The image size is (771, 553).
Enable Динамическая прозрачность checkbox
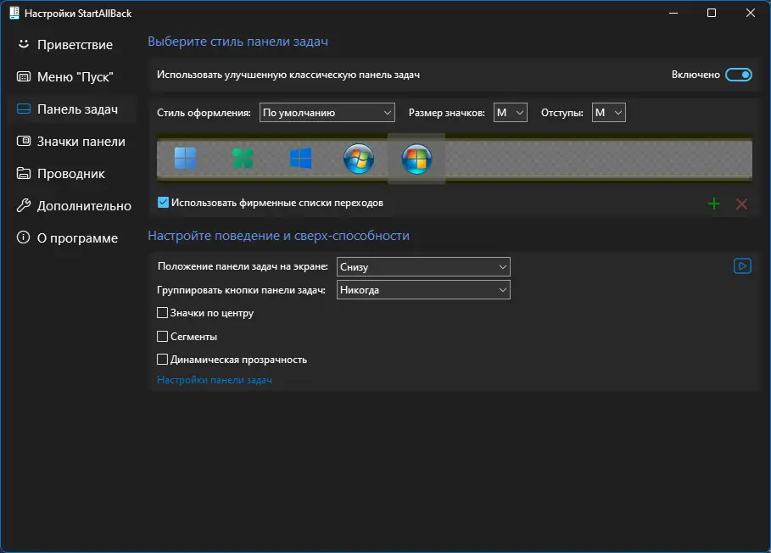tap(162, 360)
